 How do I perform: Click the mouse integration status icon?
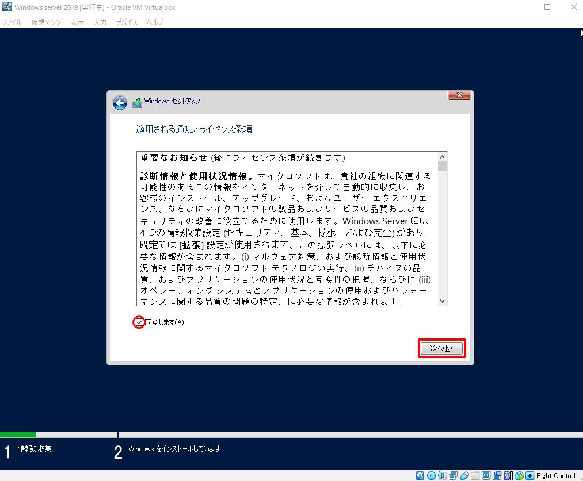click(x=519, y=475)
